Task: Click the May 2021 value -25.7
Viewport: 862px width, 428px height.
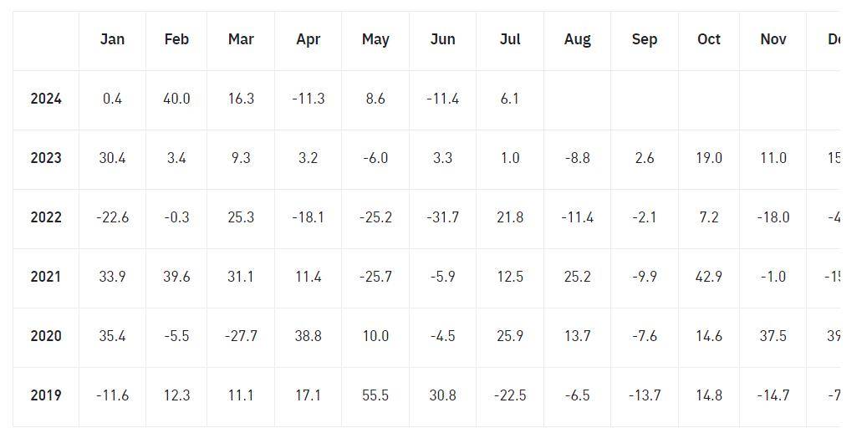Action: tap(375, 277)
